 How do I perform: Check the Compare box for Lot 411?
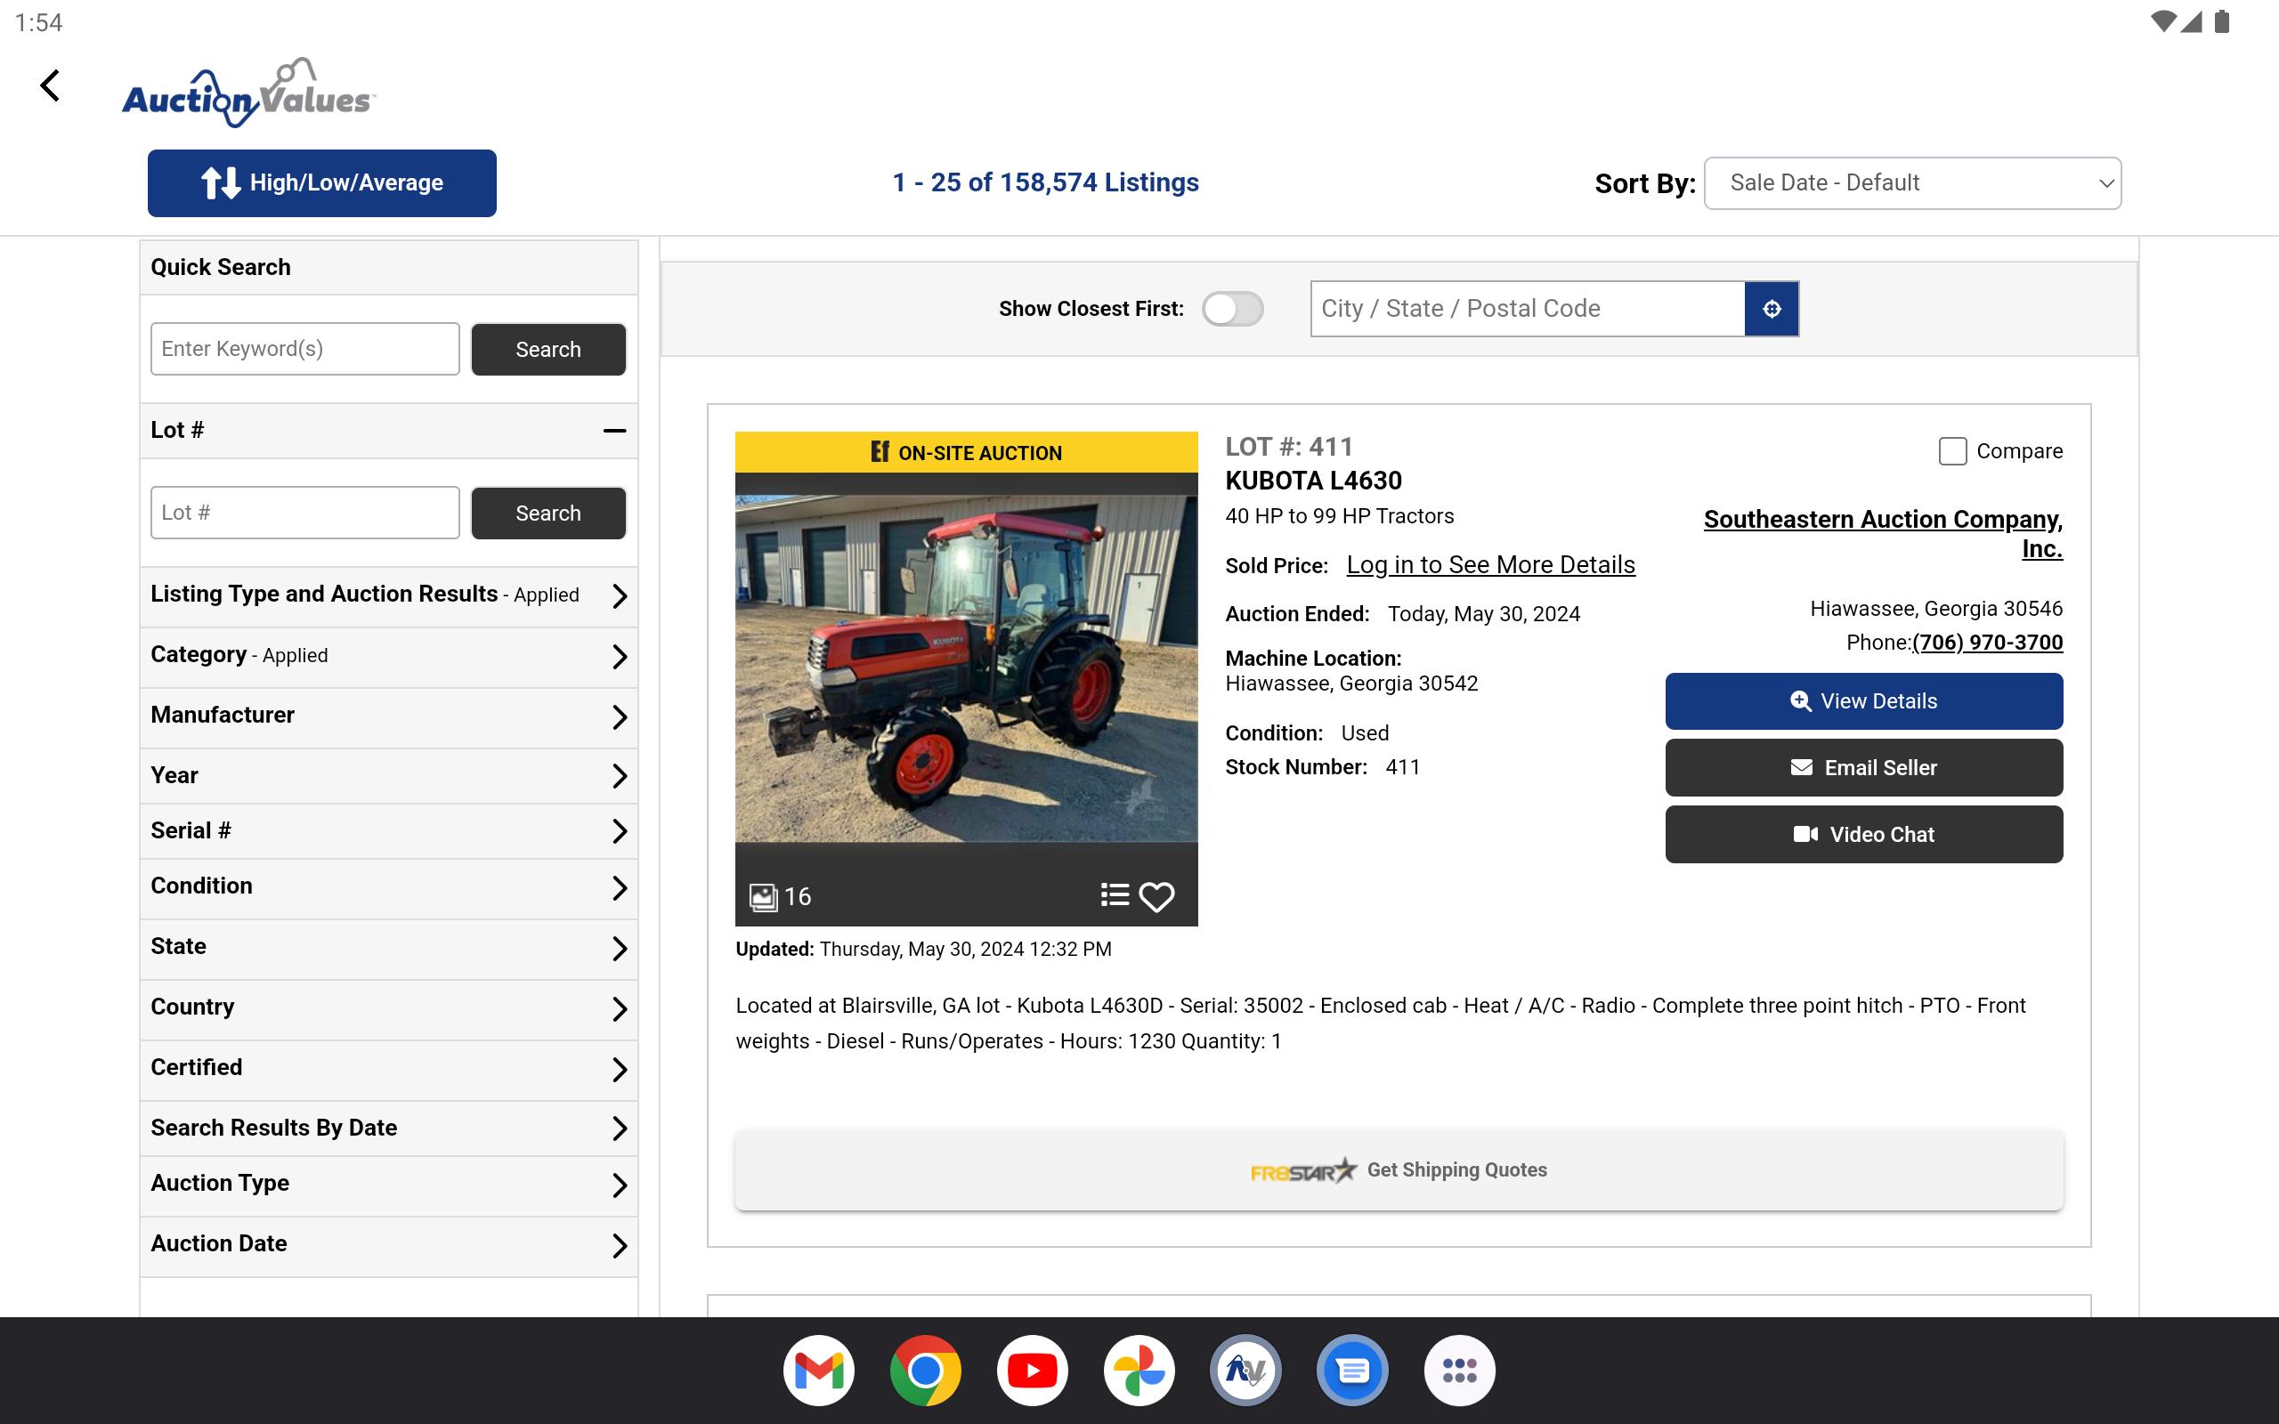[1952, 451]
